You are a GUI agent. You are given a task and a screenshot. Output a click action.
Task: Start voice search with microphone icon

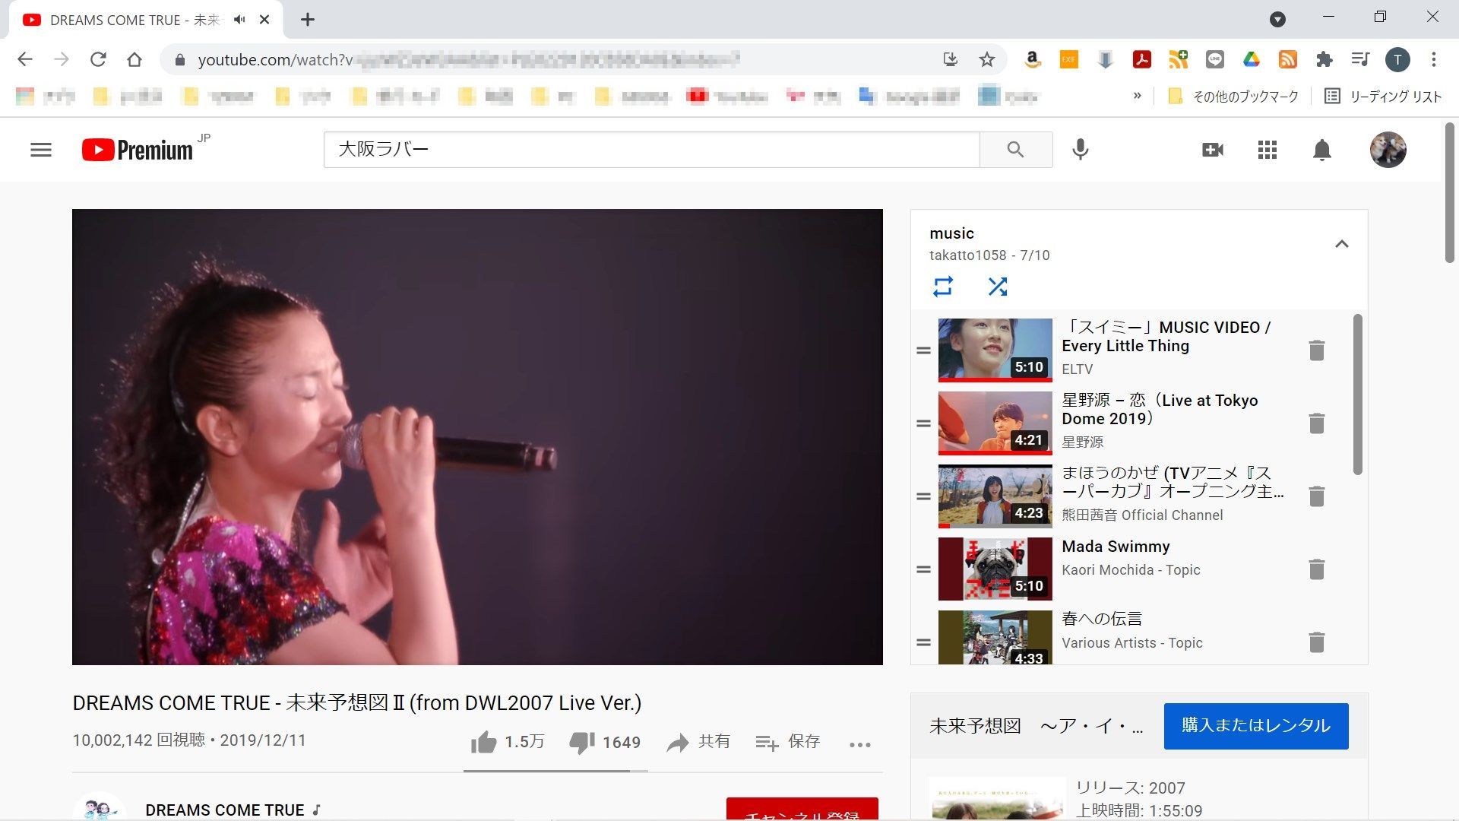(1080, 150)
